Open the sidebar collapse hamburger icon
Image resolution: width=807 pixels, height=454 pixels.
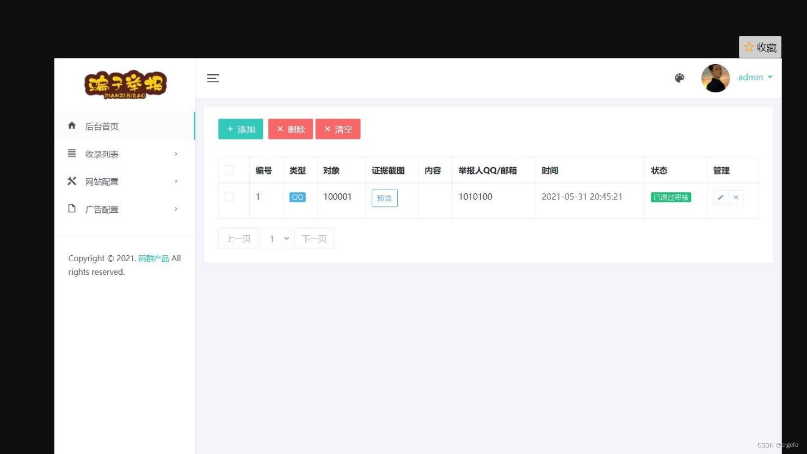tap(213, 78)
